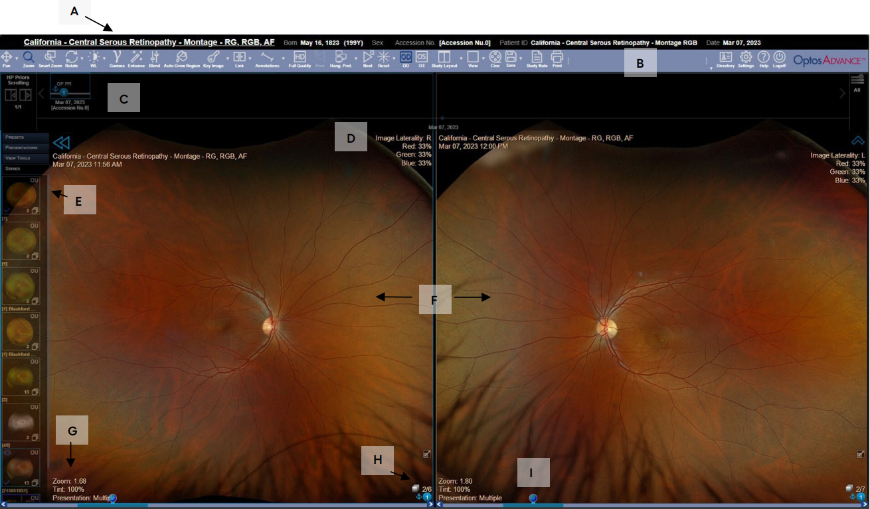Print the current study
This screenshot has height=509, width=870.
[557, 58]
